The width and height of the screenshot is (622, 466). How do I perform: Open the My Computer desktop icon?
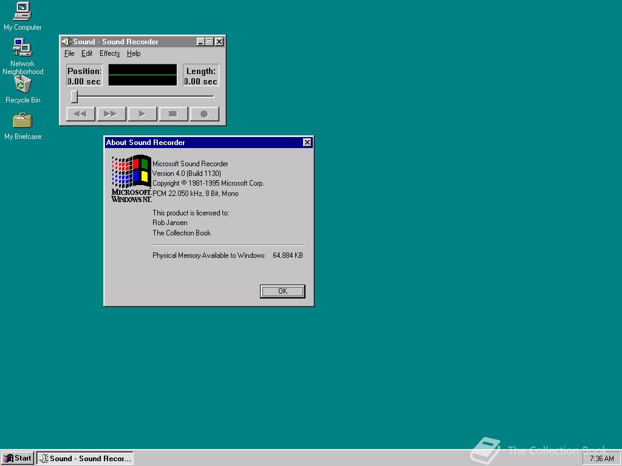[22, 11]
